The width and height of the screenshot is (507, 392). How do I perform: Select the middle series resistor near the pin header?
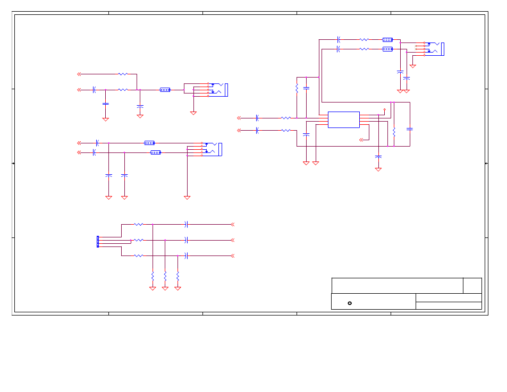(x=138, y=240)
